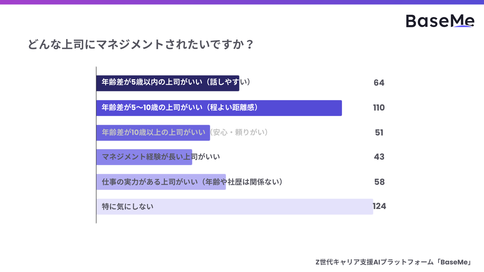The height and width of the screenshot is (272, 484).
Task: Click the value 110
Action: coord(379,108)
